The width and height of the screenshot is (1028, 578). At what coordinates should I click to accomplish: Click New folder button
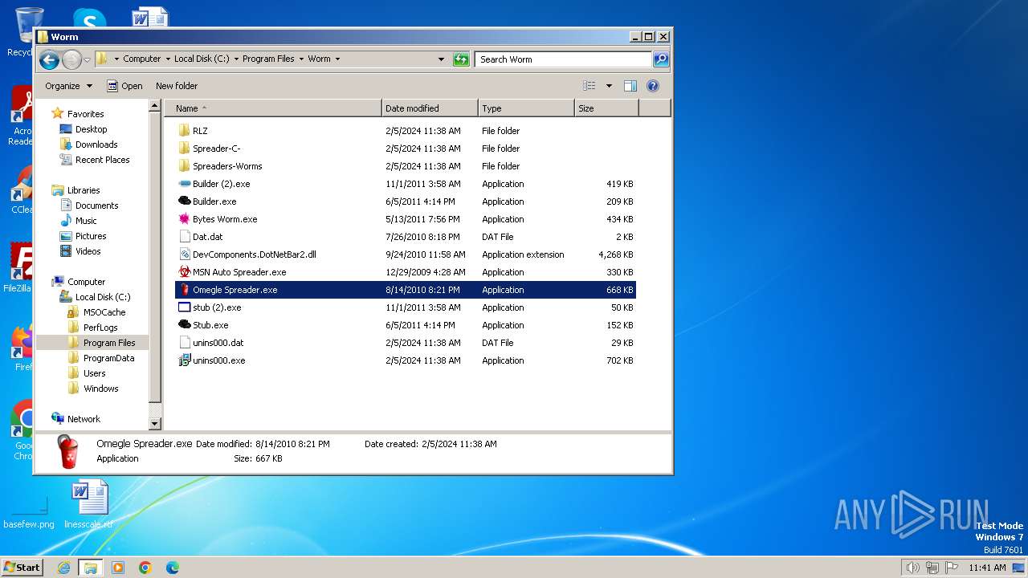(x=177, y=86)
